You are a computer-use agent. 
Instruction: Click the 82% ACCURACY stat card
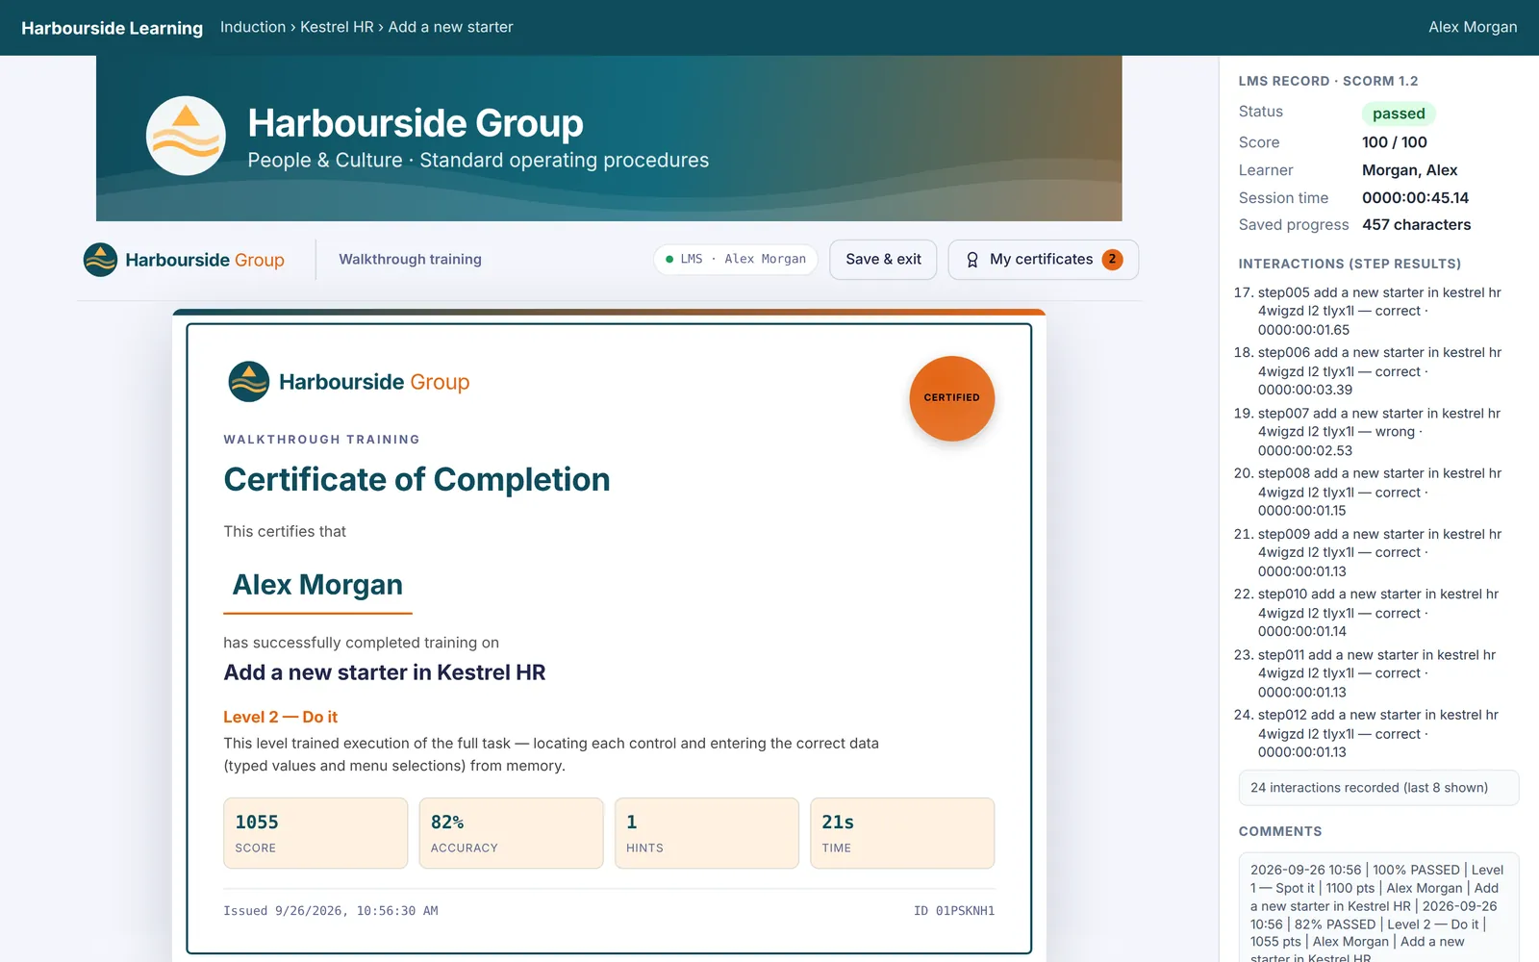point(511,833)
